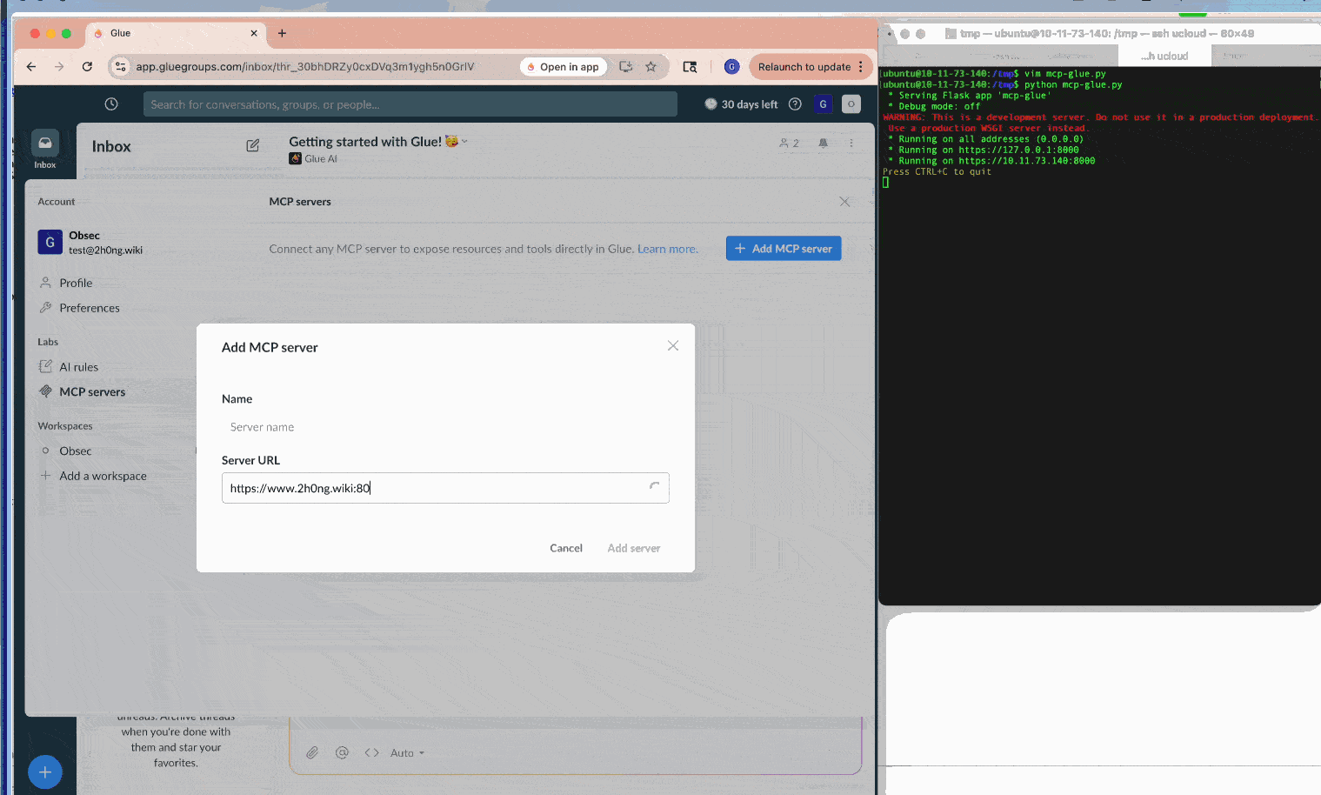
Task: Open the help question mark icon
Action: [795, 104]
